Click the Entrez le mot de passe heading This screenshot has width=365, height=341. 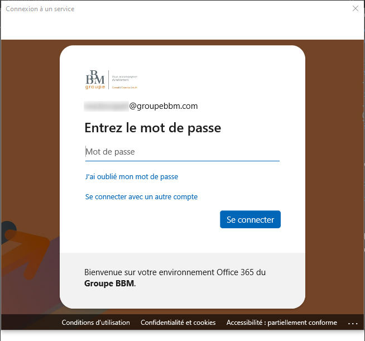pyautogui.click(x=152, y=128)
